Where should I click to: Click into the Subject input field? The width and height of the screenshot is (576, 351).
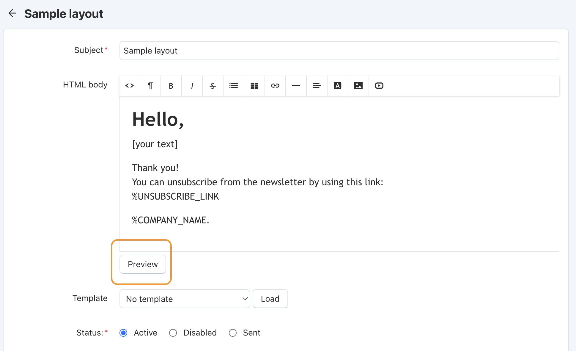tap(339, 51)
